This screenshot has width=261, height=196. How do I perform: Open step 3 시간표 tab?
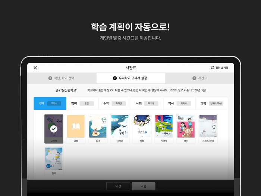coord(199,78)
